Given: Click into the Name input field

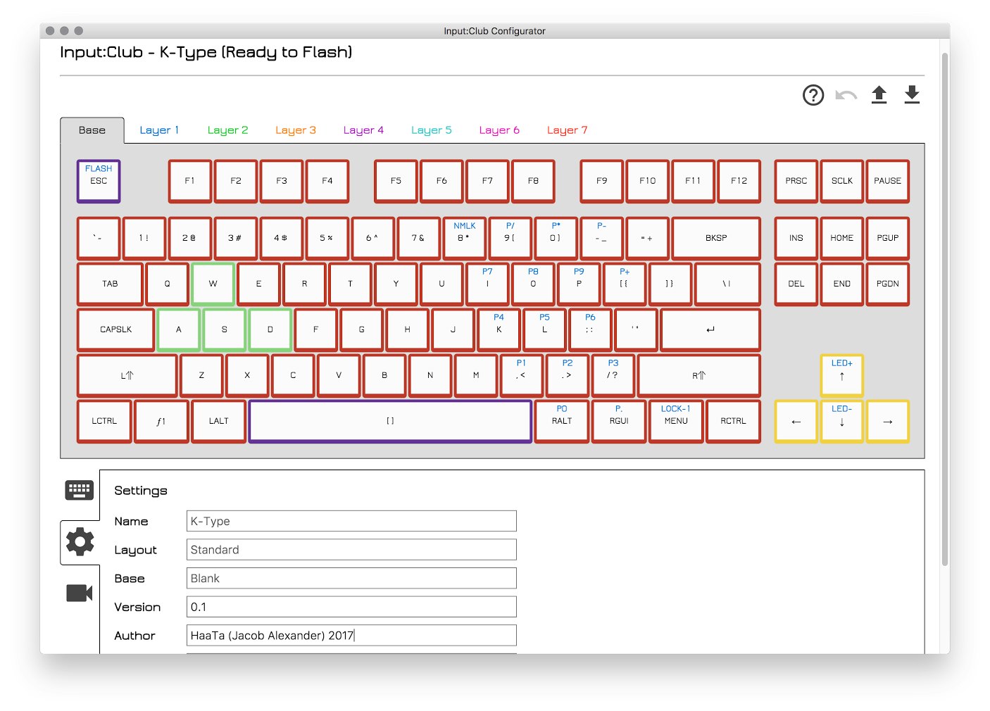Looking at the screenshot, I should pyautogui.click(x=351, y=521).
